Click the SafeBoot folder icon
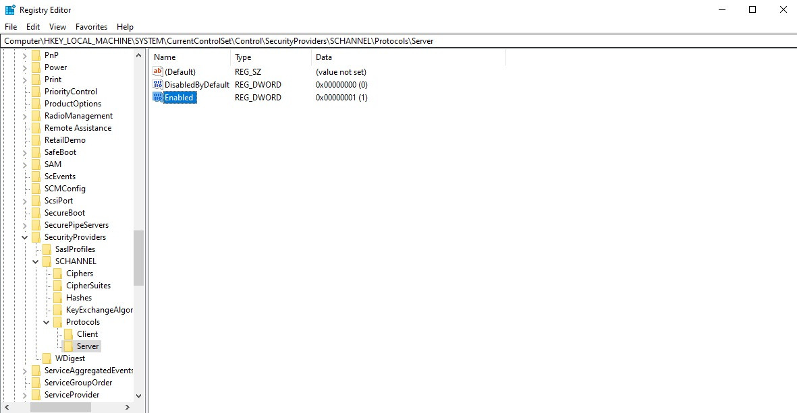The height and width of the screenshot is (413, 797). click(x=36, y=152)
